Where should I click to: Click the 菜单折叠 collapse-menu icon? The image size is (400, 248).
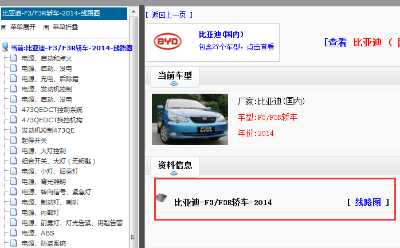pos(46,27)
